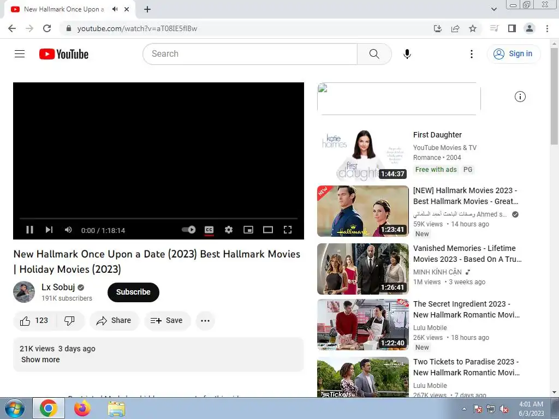Enter full screen mode
559x419 pixels.
287,230
